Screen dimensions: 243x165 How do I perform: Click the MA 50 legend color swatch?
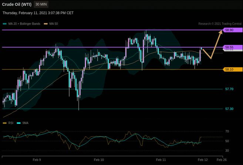46,24
